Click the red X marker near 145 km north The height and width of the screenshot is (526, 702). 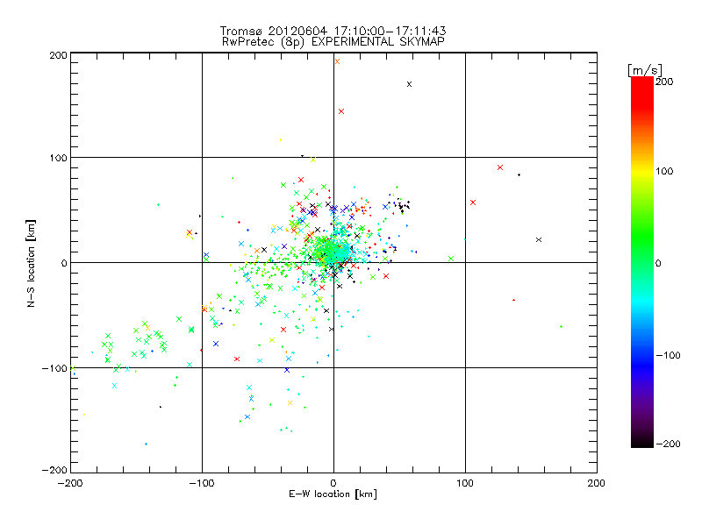(341, 111)
